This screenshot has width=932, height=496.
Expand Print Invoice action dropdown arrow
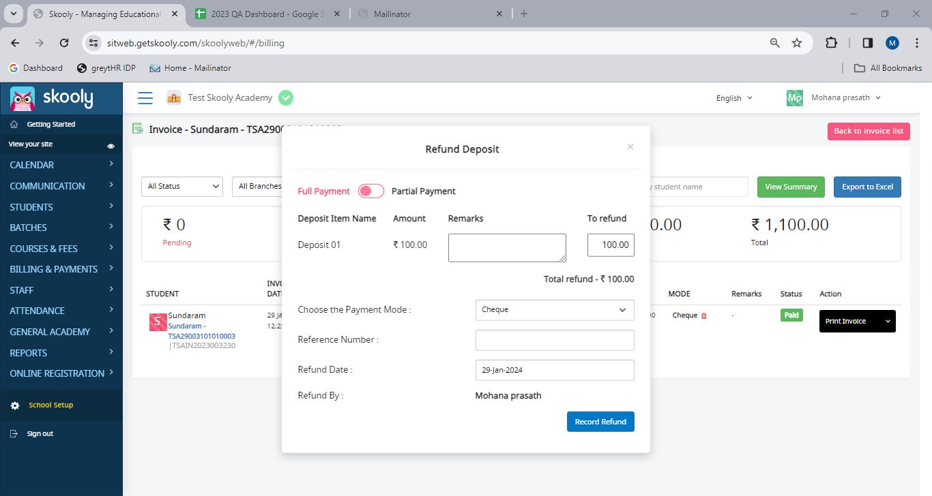pos(888,322)
